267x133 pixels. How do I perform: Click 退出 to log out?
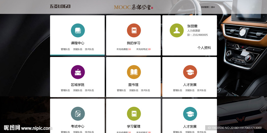pyautogui.click(x=213, y=7)
